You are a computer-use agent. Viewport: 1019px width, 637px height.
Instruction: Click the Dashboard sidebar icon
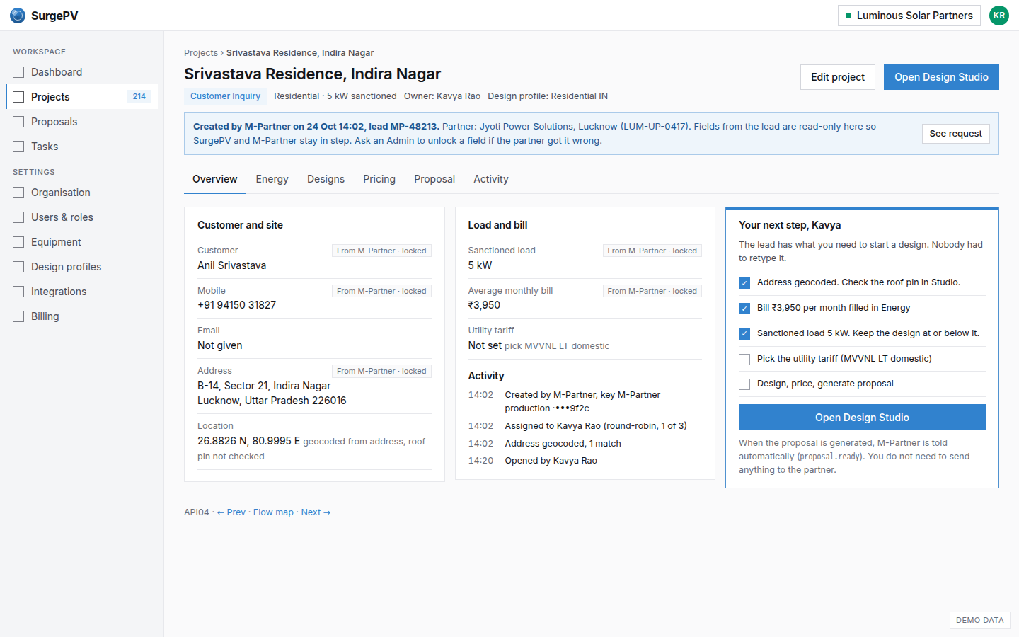coord(18,72)
